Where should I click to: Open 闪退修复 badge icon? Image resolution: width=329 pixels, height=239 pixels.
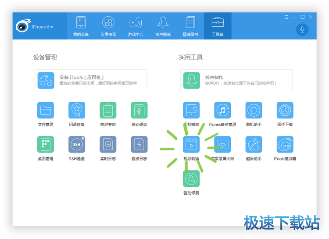coord(77,110)
